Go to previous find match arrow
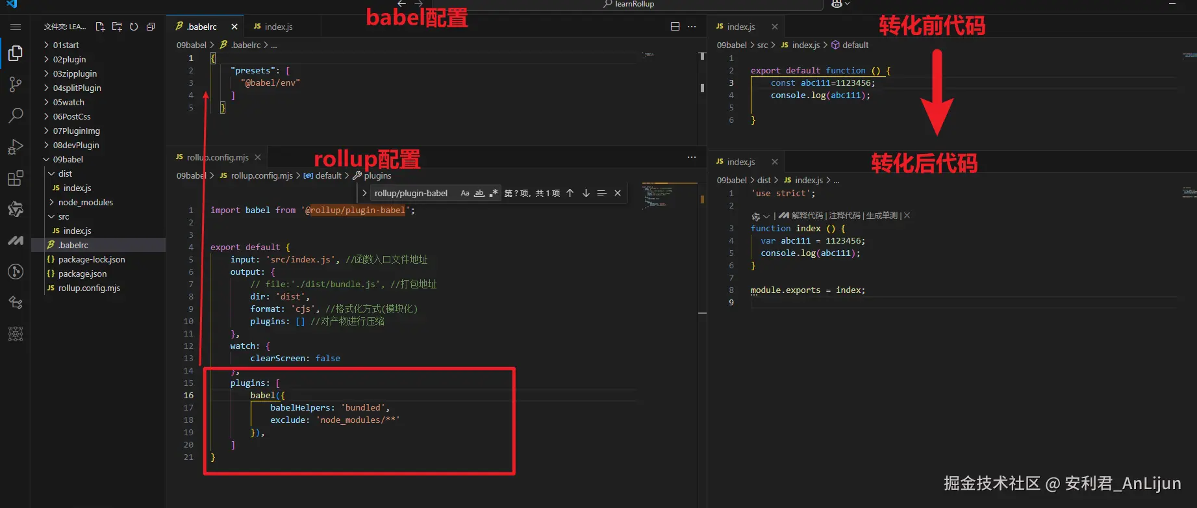 570,193
